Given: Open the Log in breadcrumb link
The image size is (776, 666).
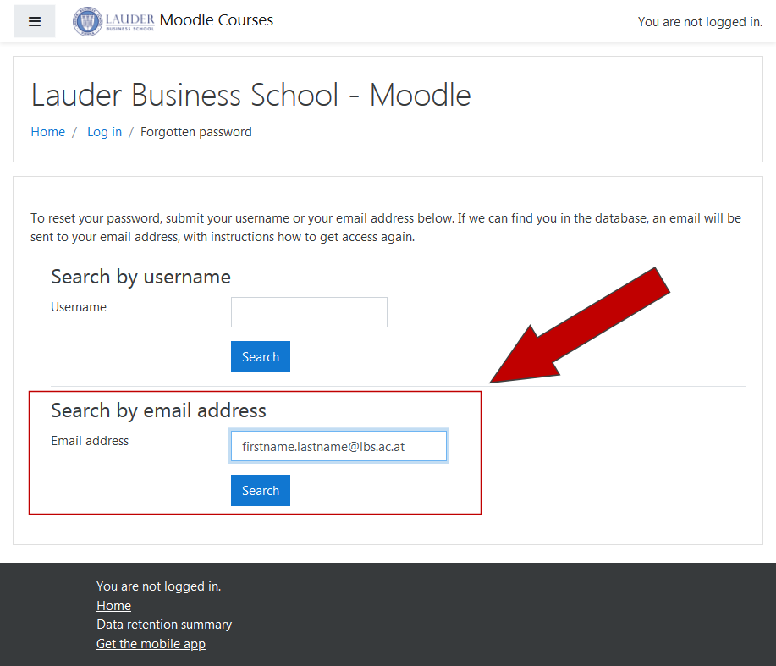Looking at the screenshot, I should 104,132.
